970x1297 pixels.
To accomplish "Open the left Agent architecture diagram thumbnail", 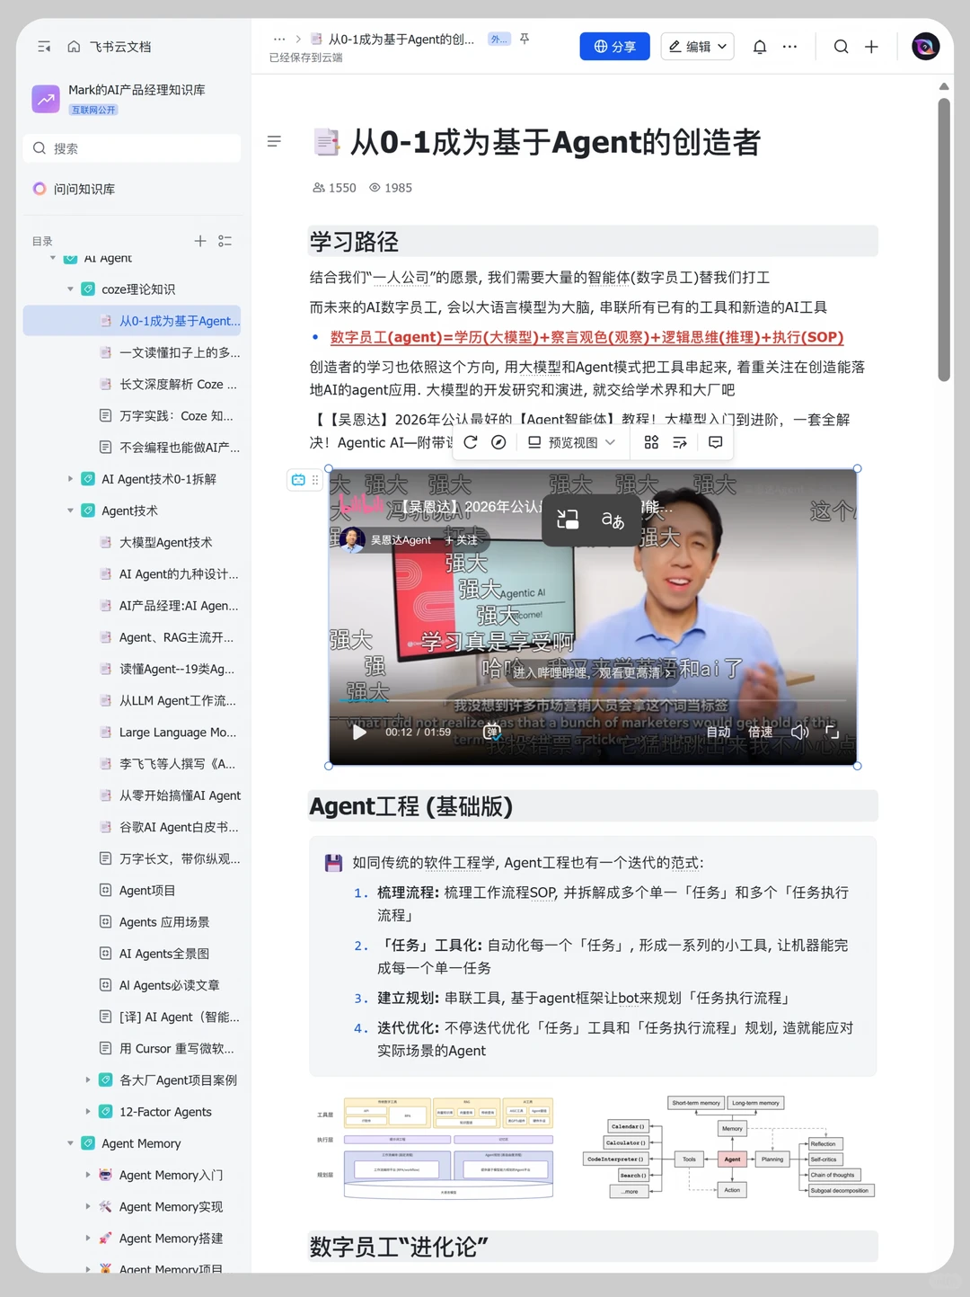I will pyautogui.click(x=434, y=1148).
